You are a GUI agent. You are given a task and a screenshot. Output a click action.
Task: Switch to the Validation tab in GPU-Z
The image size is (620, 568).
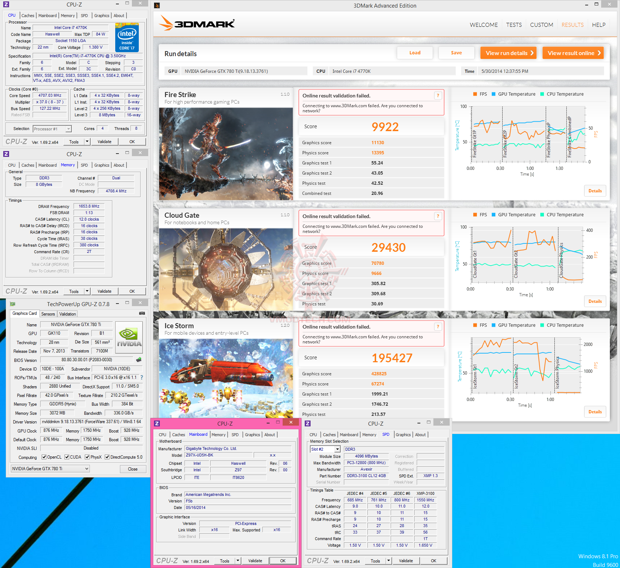68,314
